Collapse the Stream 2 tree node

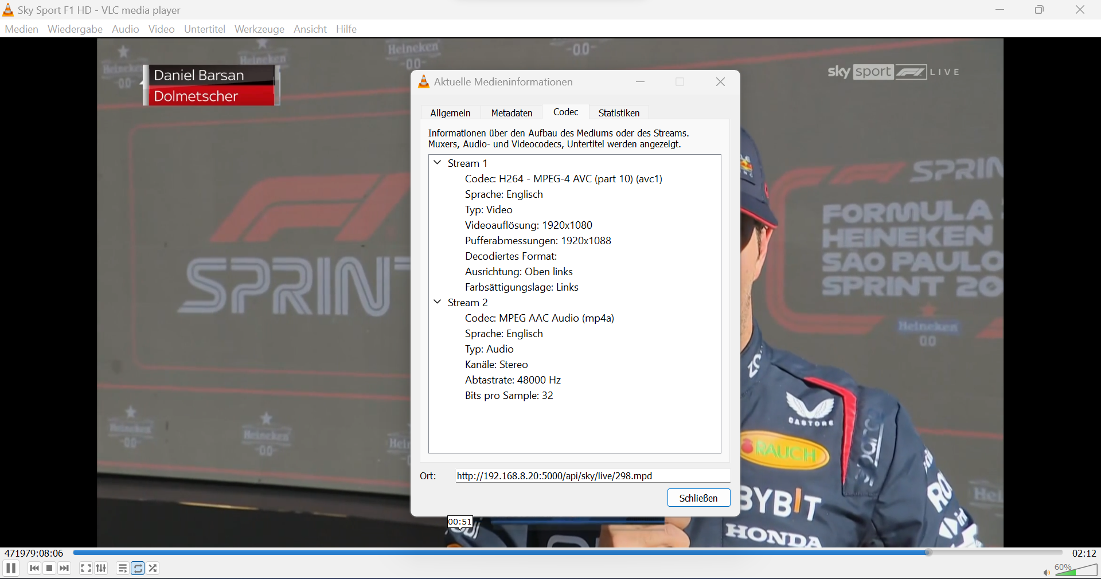(438, 302)
